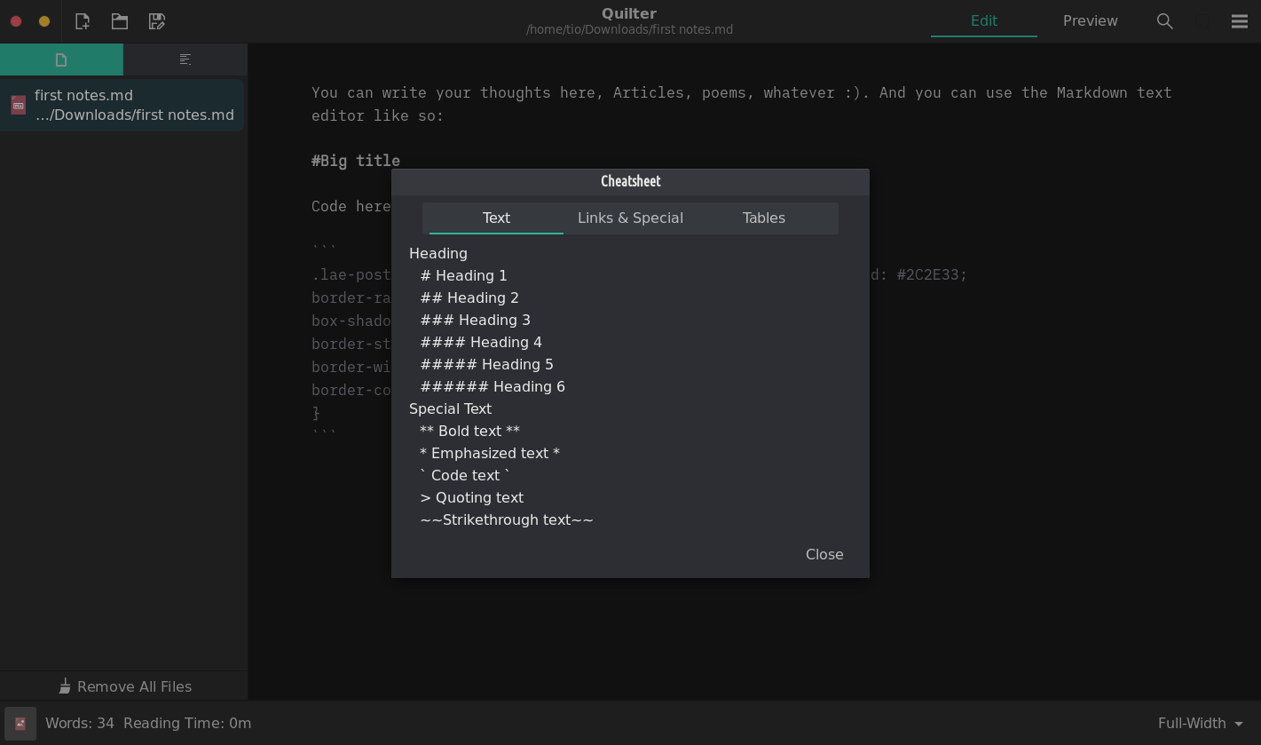This screenshot has height=745, width=1261.
Task: Click the red window control dot
Action: 16,21
